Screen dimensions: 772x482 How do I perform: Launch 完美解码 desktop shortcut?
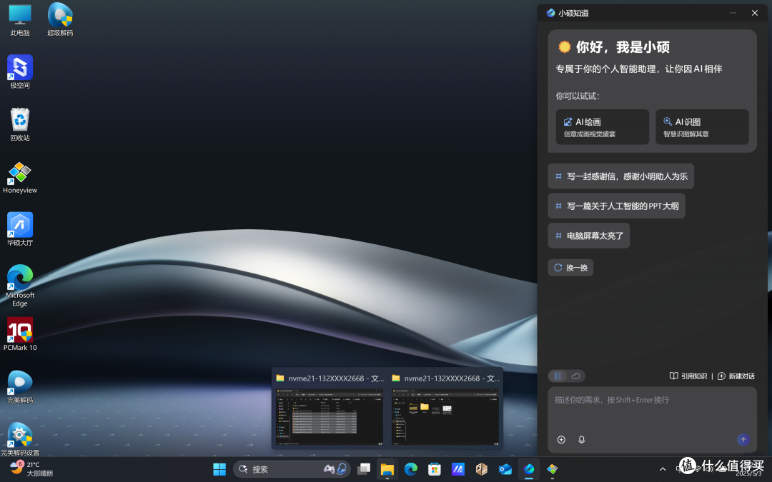[x=20, y=387]
